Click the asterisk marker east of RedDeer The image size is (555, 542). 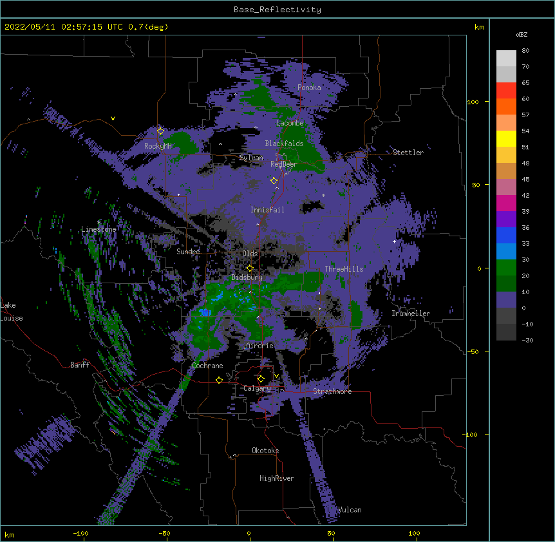tap(323, 195)
